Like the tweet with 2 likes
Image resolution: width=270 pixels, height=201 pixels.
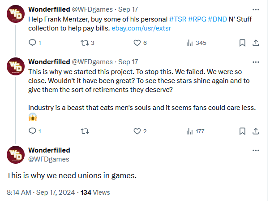137,131
